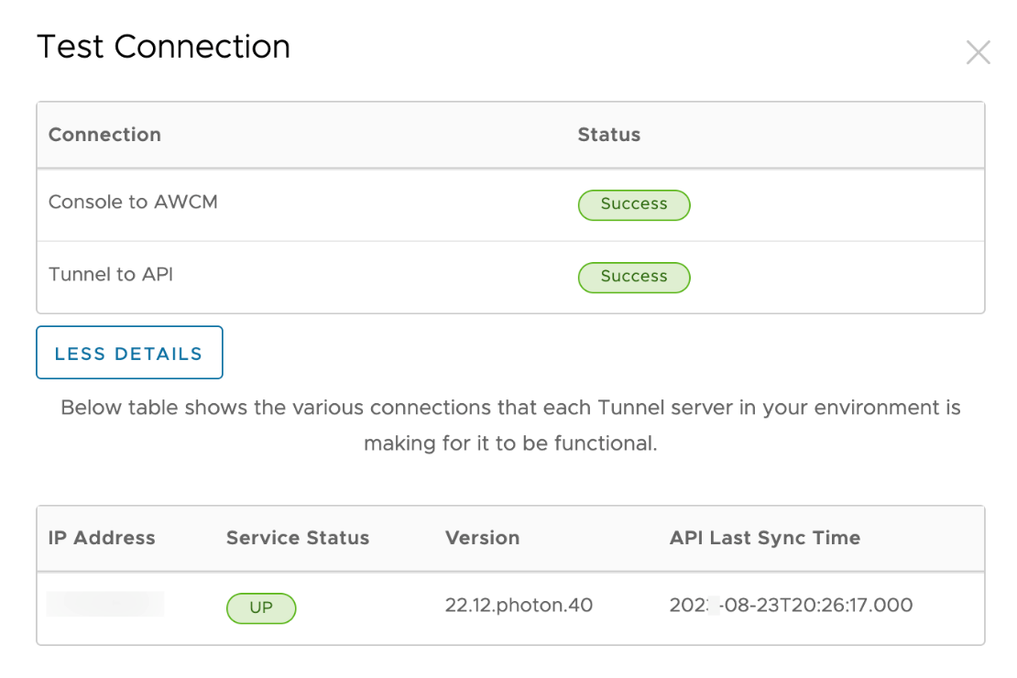
Task: Click the API Last Sync Time header
Action: click(764, 539)
